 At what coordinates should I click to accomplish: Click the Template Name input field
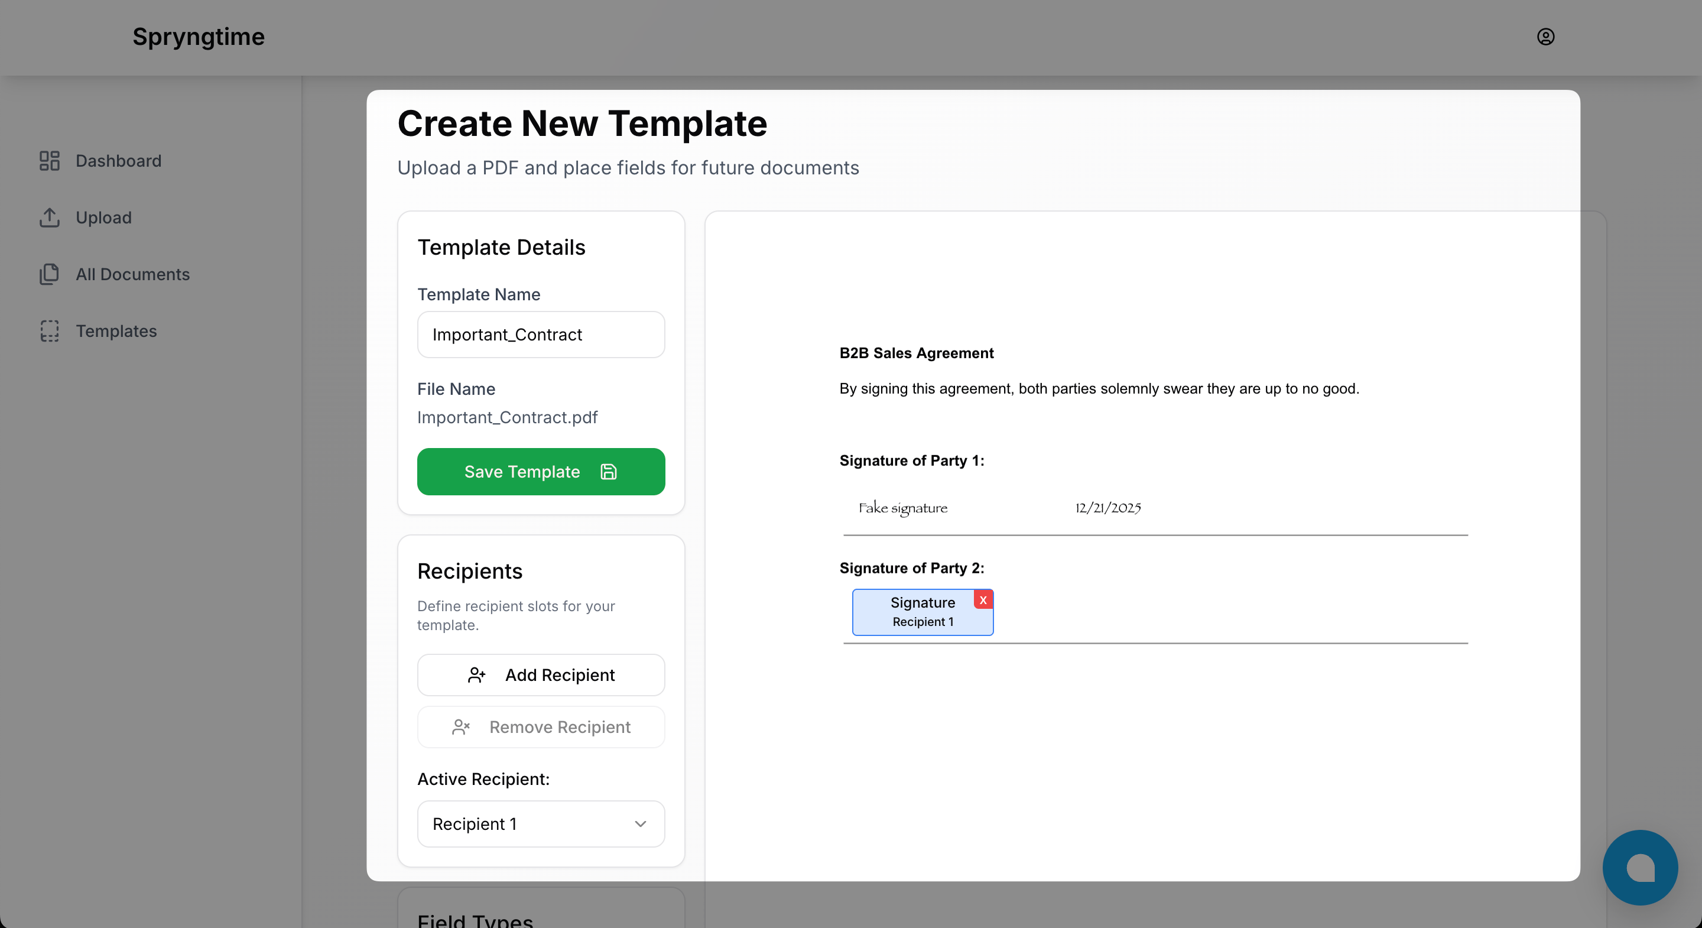click(x=541, y=335)
